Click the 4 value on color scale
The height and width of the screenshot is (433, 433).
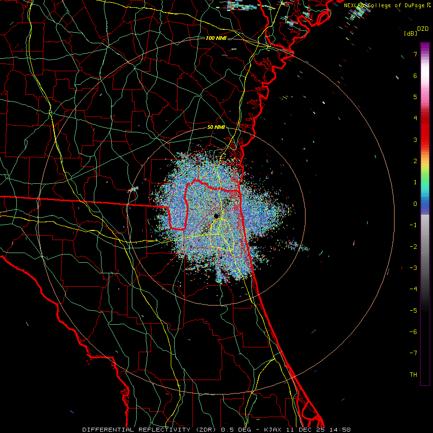[415, 118]
